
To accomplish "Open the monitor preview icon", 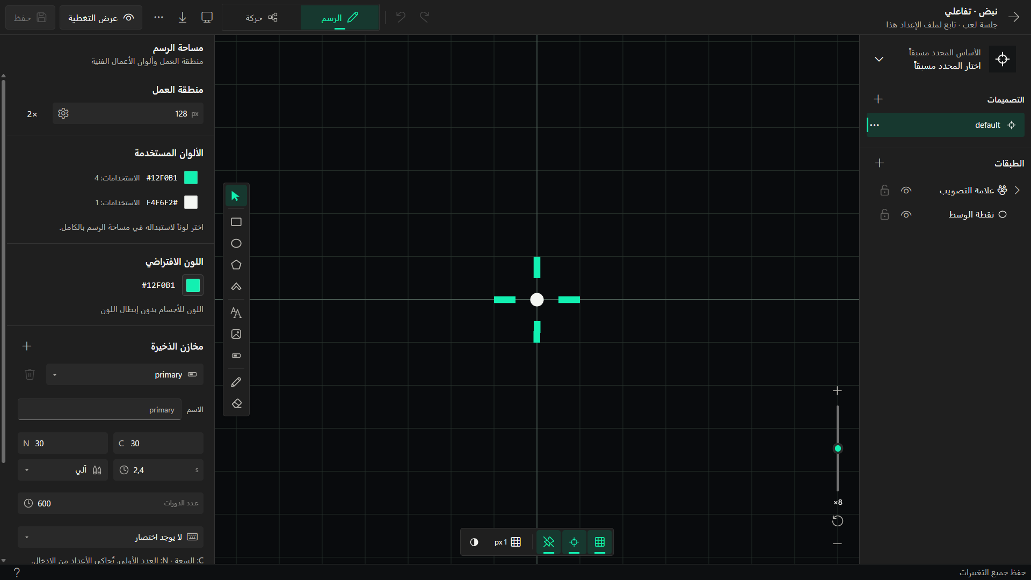I will pyautogui.click(x=207, y=17).
